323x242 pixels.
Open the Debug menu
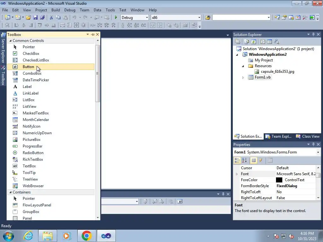tap(70, 10)
